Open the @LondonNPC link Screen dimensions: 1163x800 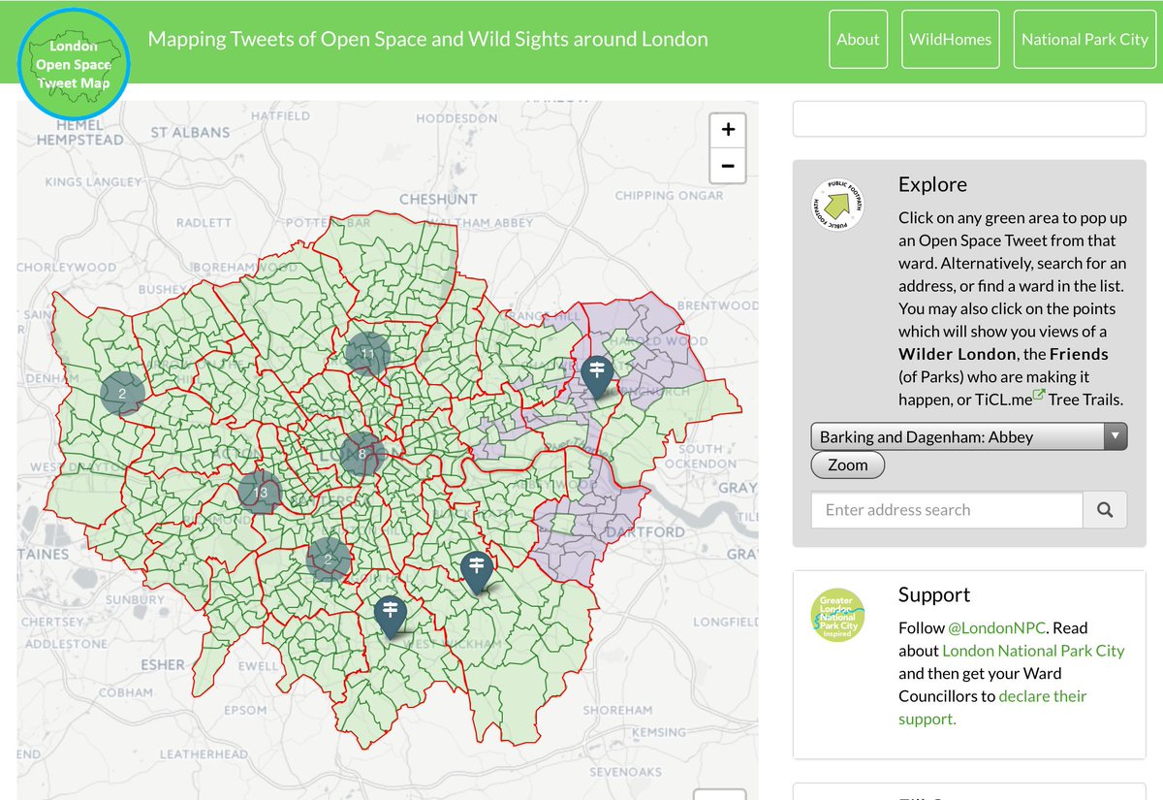[994, 627]
